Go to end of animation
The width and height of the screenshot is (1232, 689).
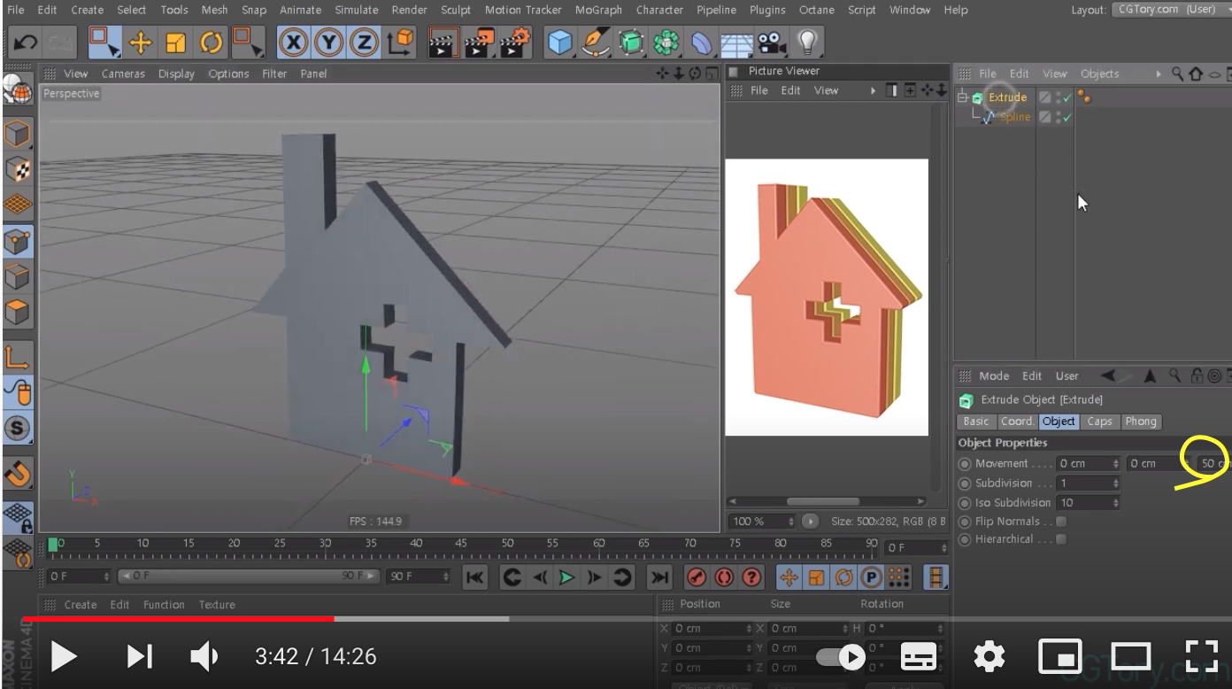(x=659, y=577)
